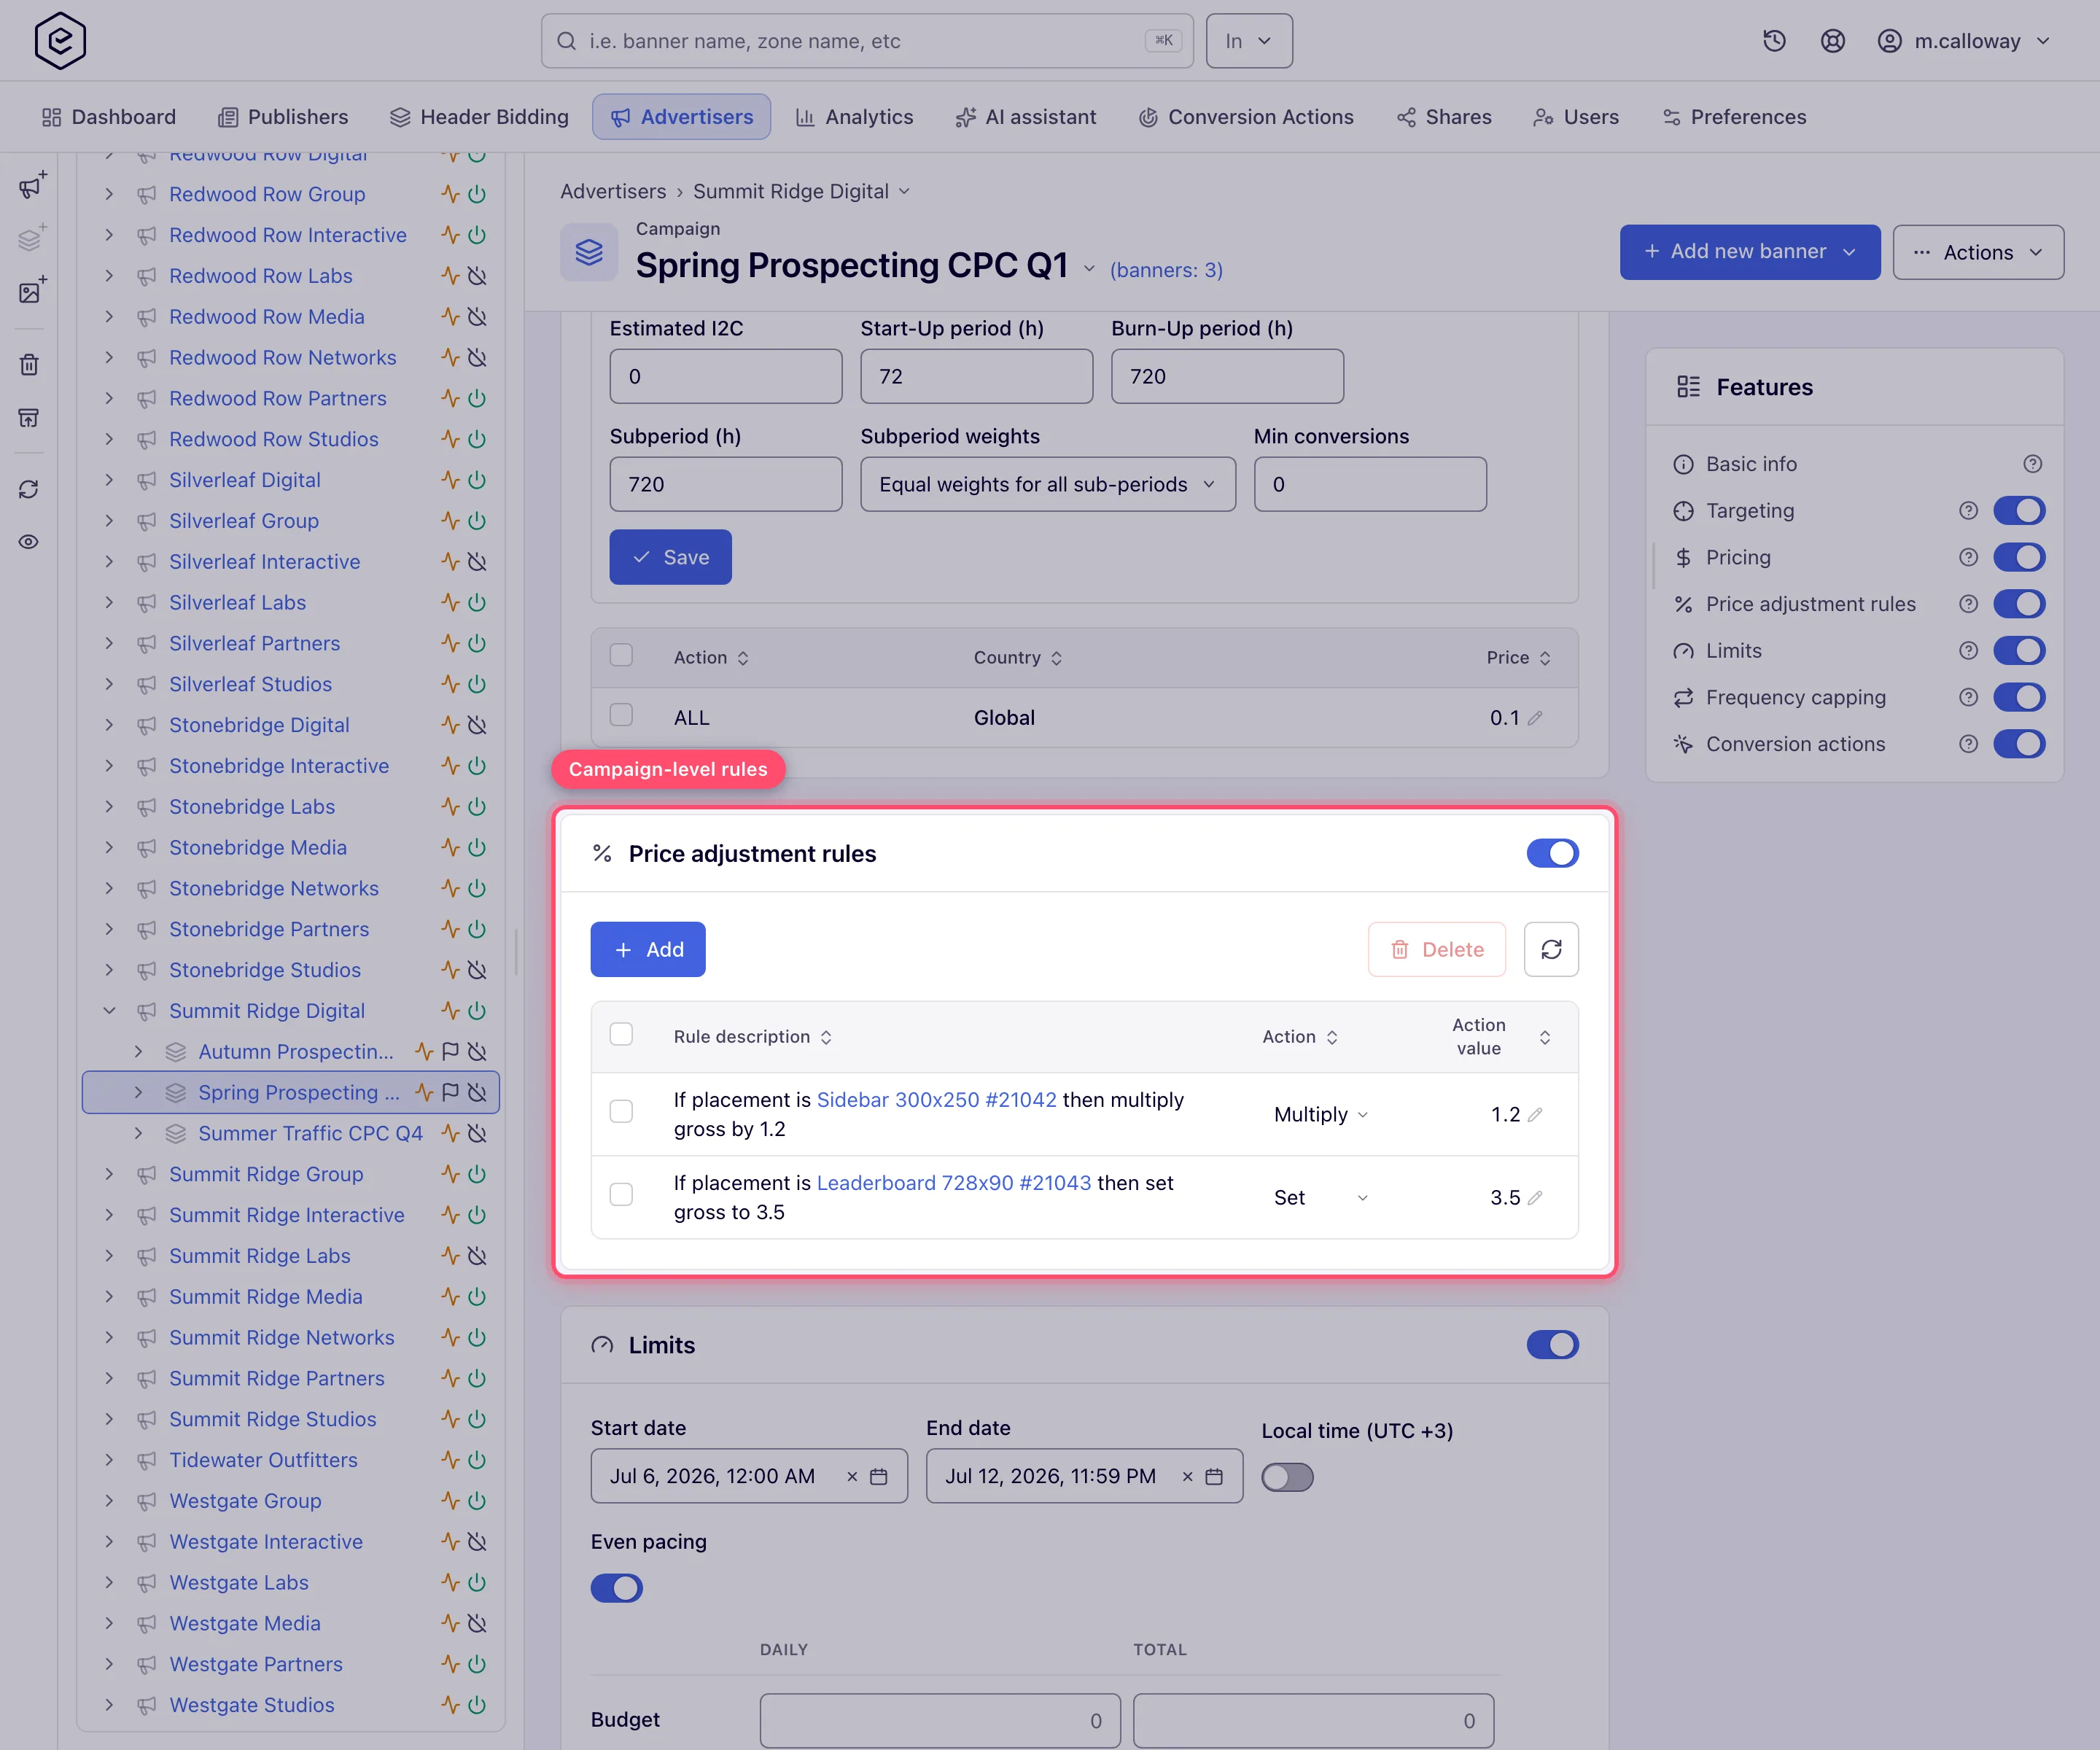Image resolution: width=2100 pixels, height=1750 pixels.
Task: Open the trash icon in left sidebar
Action: click(29, 364)
